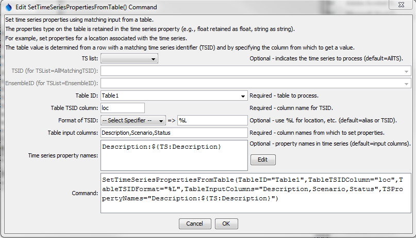This screenshot has height=238, width=416.
Task: Click the Table TSID column field
Action: [123, 108]
